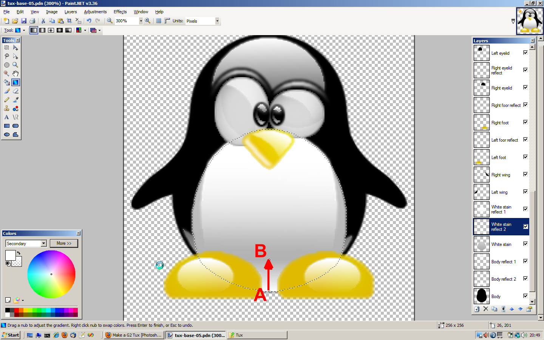The height and width of the screenshot is (340, 544).
Task: Click the primary white color swatch
Action: point(10,255)
